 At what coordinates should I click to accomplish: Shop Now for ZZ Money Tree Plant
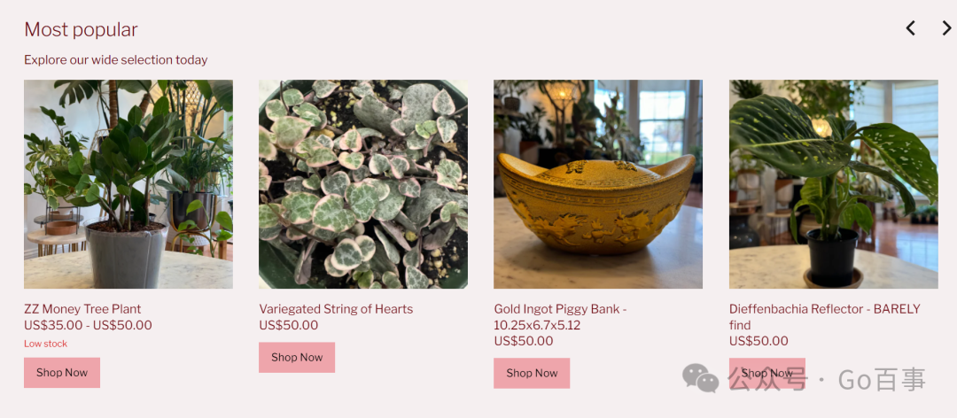tap(62, 373)
